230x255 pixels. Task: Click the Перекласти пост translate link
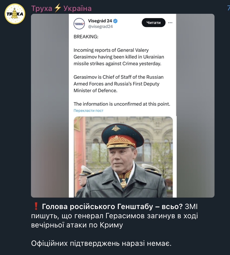click(88, 111)
